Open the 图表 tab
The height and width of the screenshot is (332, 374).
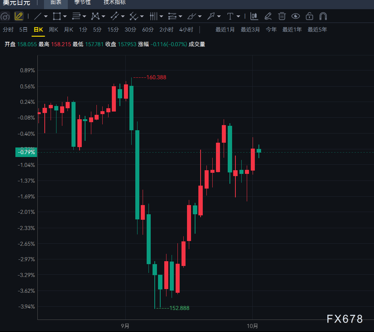coord(56,3)
